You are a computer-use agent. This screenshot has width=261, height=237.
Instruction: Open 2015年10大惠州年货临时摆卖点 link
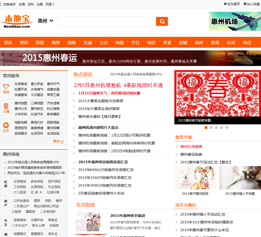[x=206, y=222]
